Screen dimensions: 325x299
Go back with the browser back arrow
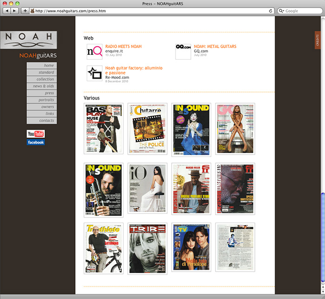tap(7, 11)
